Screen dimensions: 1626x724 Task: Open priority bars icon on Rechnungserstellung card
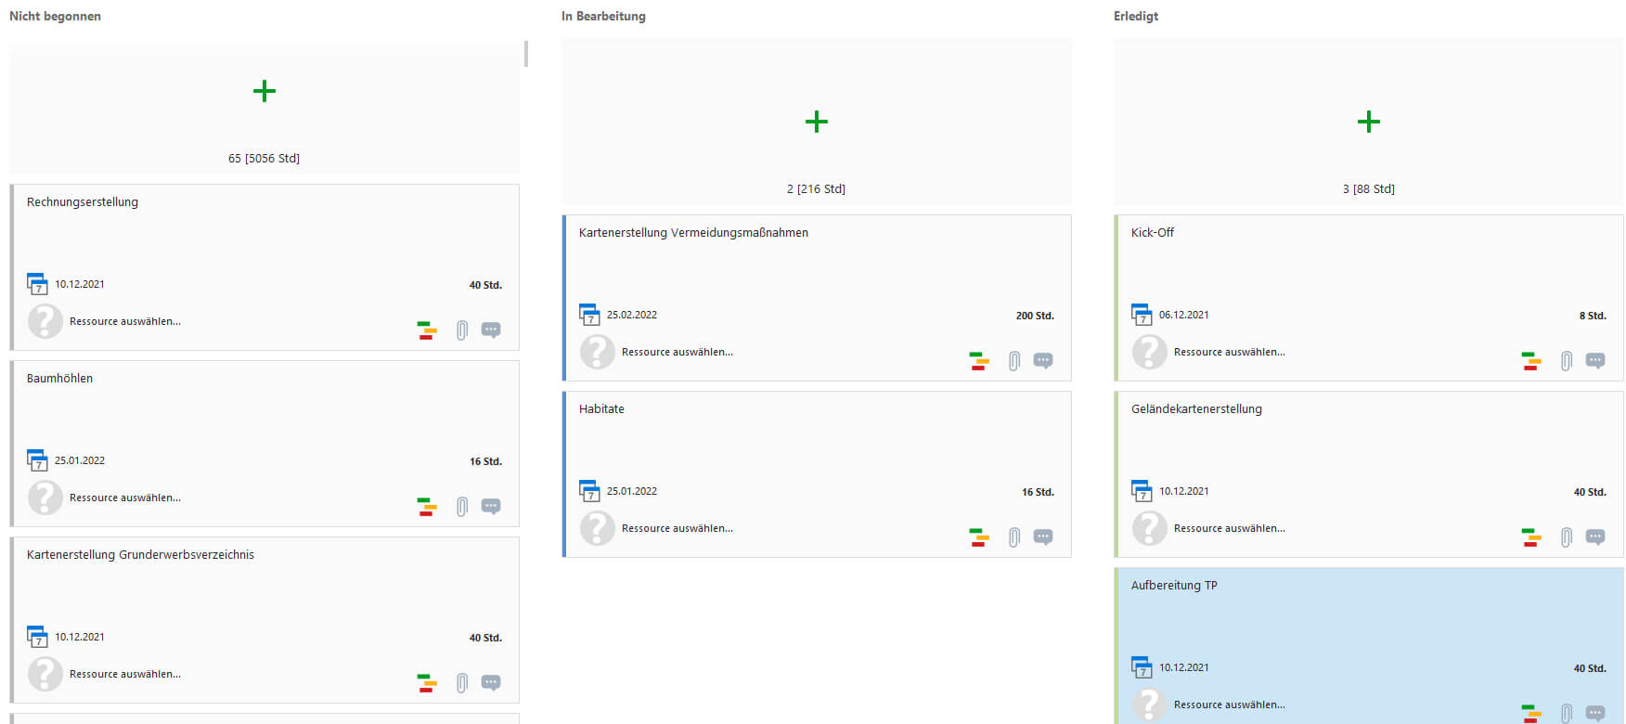tap(427, 330)
